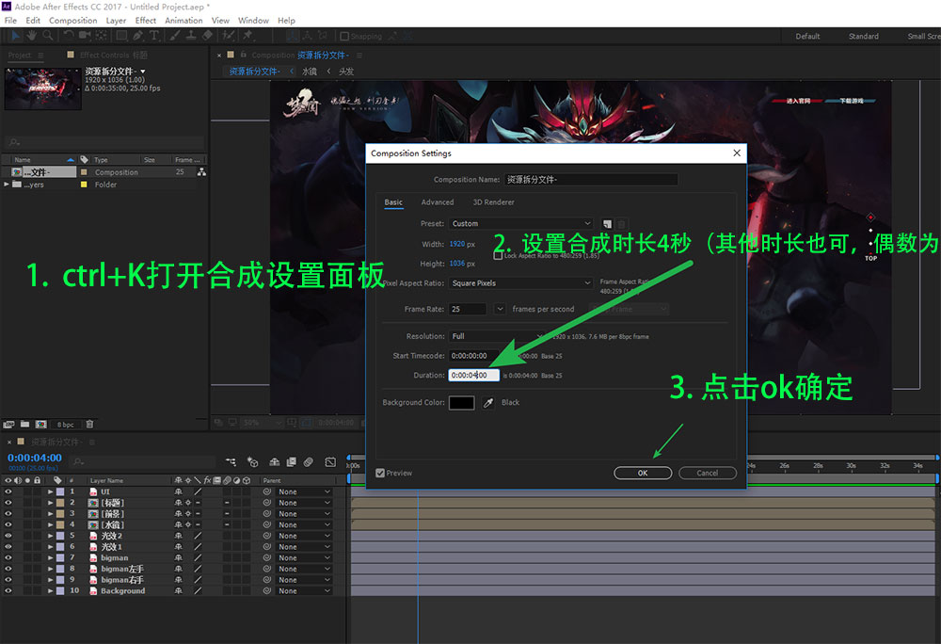Select the Zoom magnifier tool
This screenshot has height=644, width=941.
[47, 36]
